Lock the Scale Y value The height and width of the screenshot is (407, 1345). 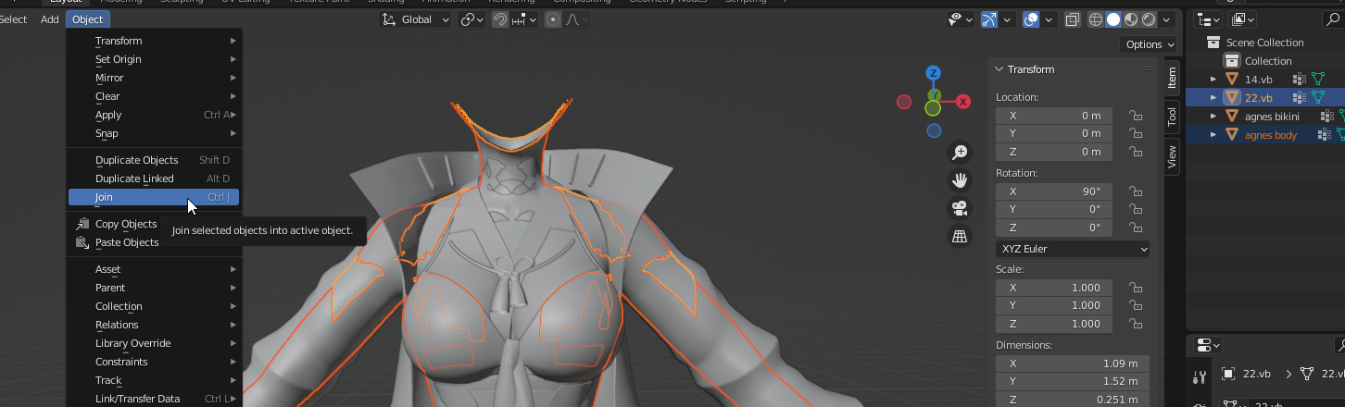click(x=1134, y=305)
